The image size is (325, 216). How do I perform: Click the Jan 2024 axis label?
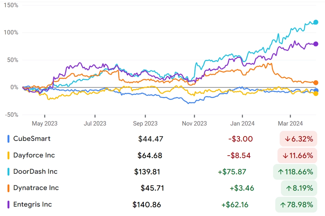tap(242, 123)
